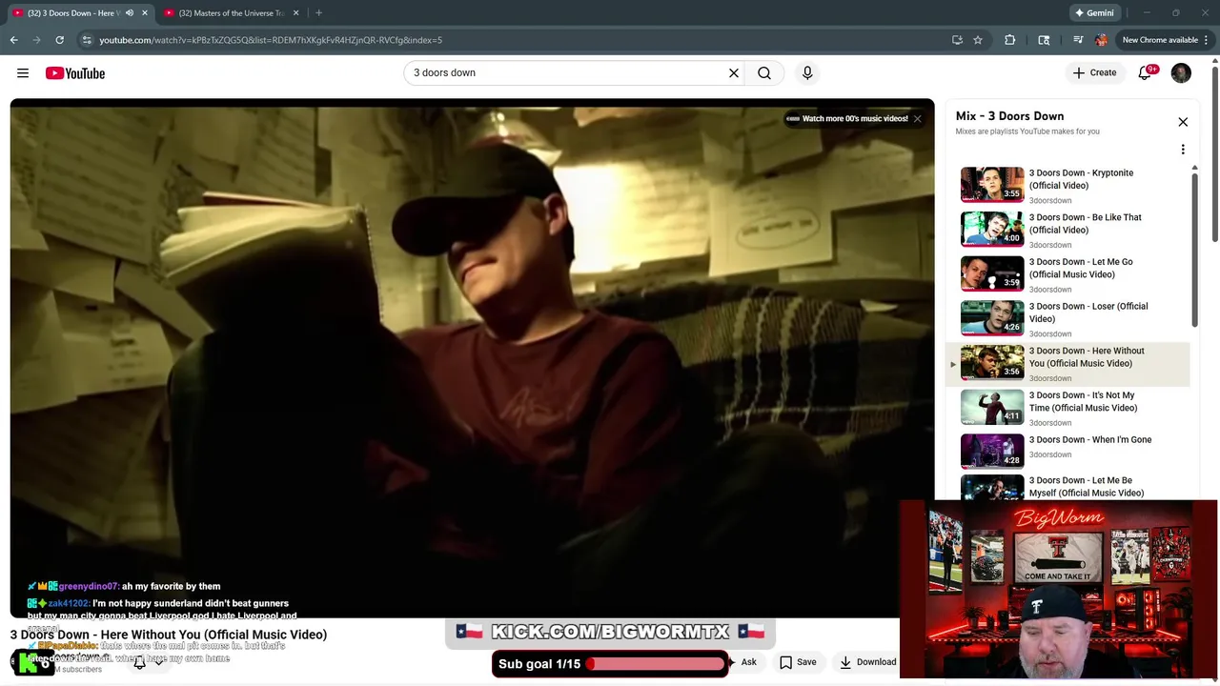This screenshot has height=686, width=1220.
Task: Click 'Mix - 3 Doors Down' heading
Action: pos(1009,116)
